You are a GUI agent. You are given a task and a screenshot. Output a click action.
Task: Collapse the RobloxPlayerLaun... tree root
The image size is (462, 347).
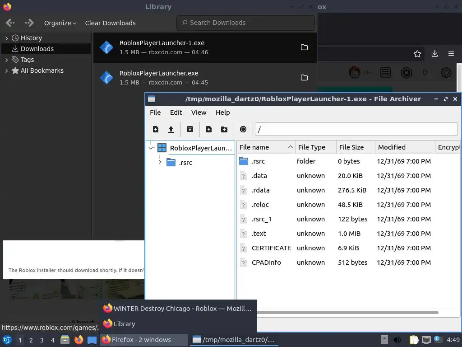click(x=151, y=148)
